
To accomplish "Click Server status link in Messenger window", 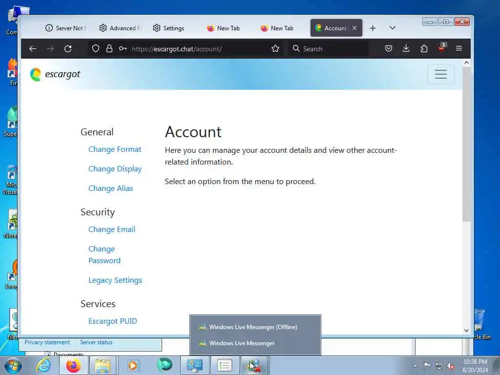I will [96, 342].
